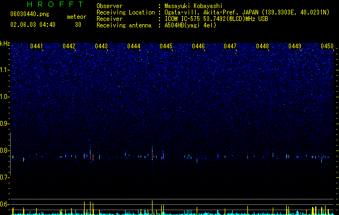Click the gray vertical frequency range bar
Image resolution: width=339 pixels, height=215 pixels.
pos(10,154)
